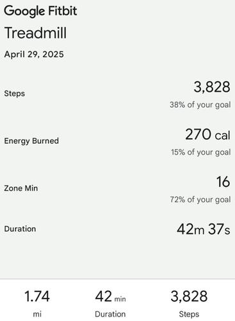The image size is (235, 321).
Task: Tap 72% of your goal text
Action: click(x=200, y=200)
